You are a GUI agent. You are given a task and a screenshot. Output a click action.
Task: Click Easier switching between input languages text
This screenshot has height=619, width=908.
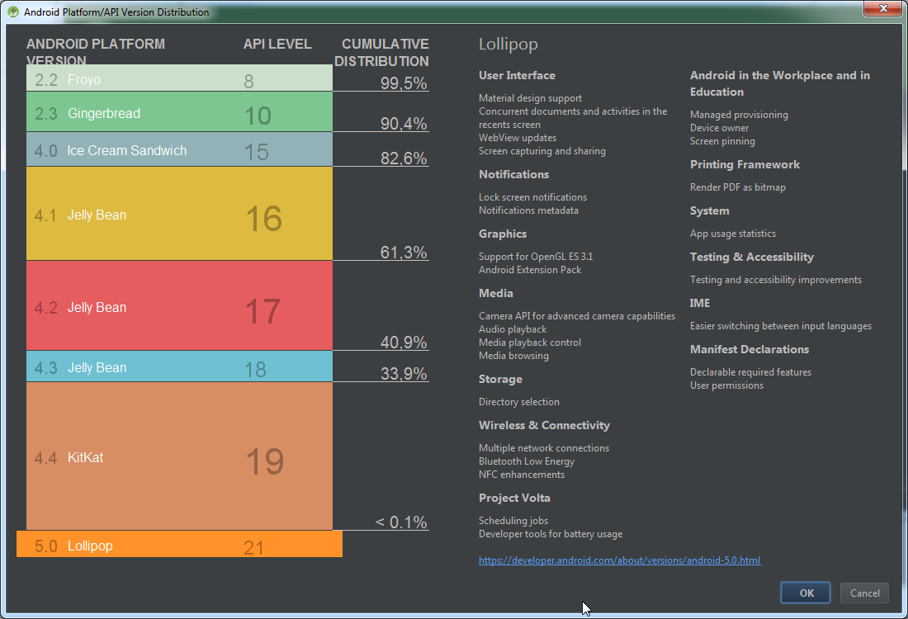[781, 326]
